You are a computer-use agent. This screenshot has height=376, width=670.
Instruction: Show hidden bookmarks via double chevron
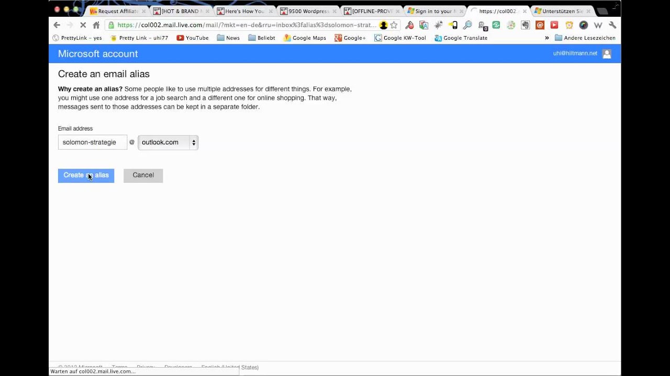pos(547,38)
